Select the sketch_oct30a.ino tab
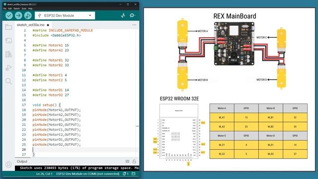 coord(31,25)
